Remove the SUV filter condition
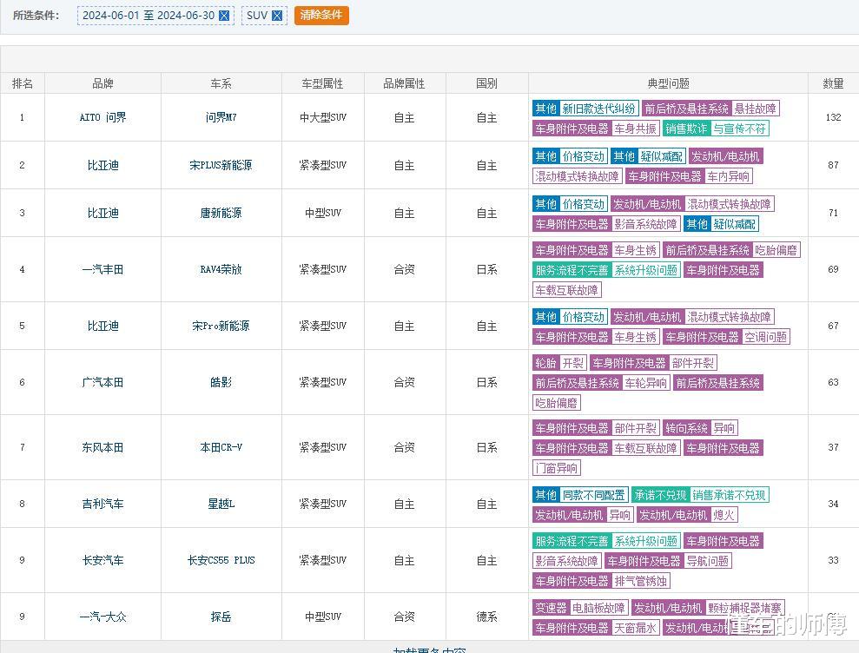The height and width of the screenshot is (653, 859). click(x=277, y=16)
